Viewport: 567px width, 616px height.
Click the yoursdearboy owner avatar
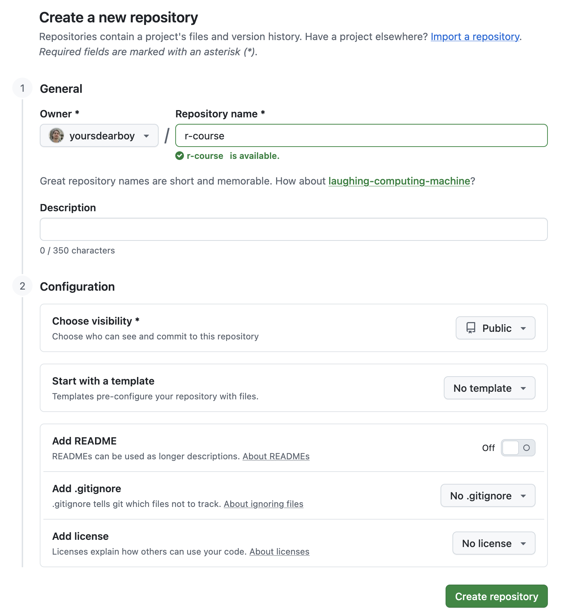click(x=56, y=135)
